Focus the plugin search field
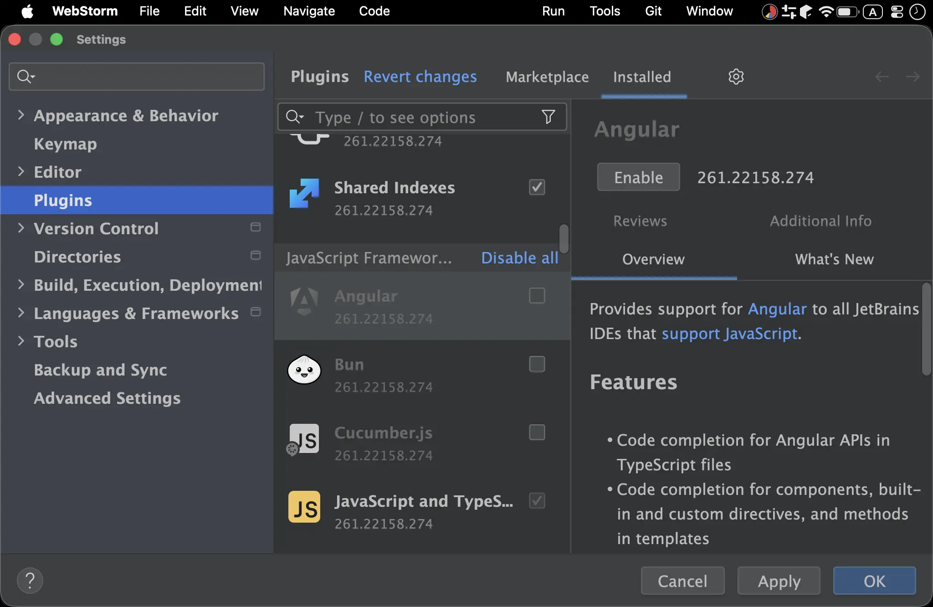The width and height of the screenshot is (933, 607). click(422, 117)
